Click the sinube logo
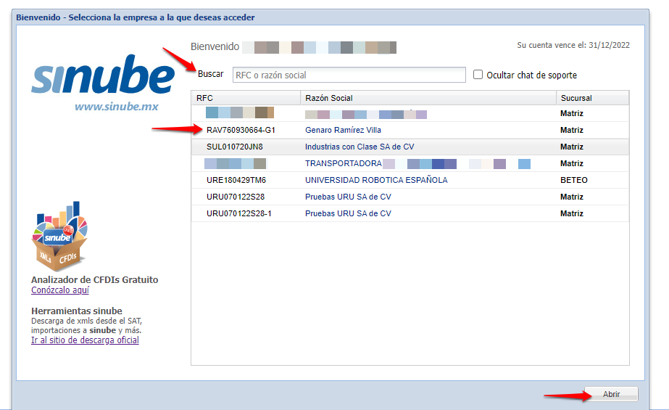This screenshot has height=410, width=669. [103, 76]
